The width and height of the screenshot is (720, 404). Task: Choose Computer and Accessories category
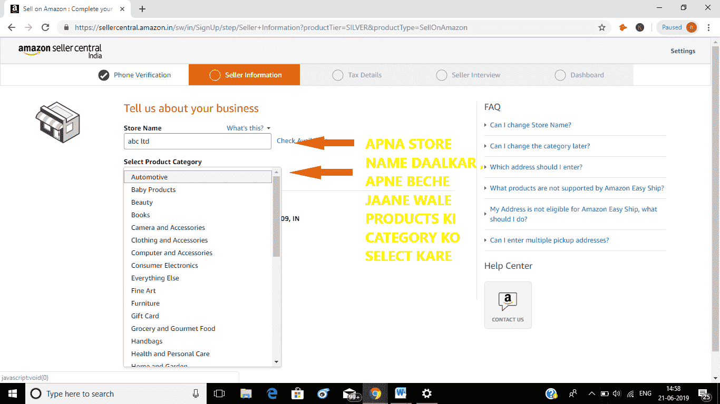tap(198, 253)
